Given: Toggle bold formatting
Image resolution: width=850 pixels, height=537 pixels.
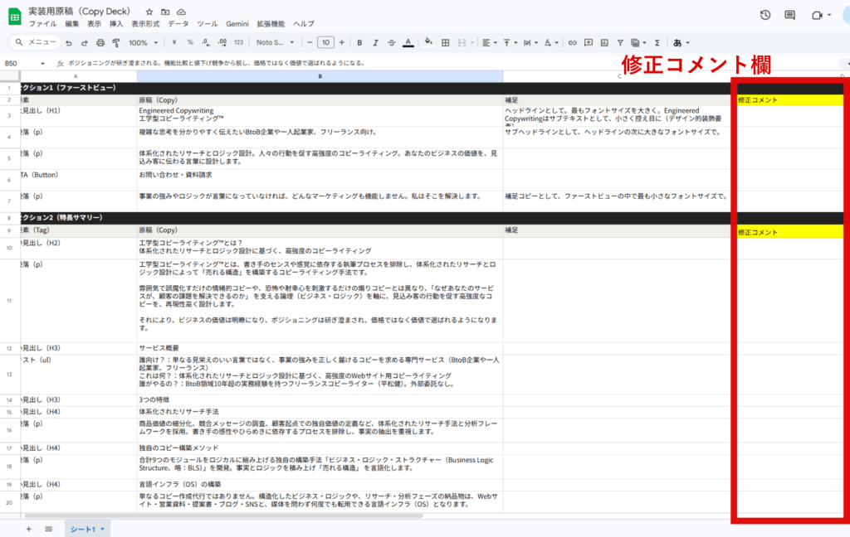Looking at the screenshot, I should click(x=359, y=42).
